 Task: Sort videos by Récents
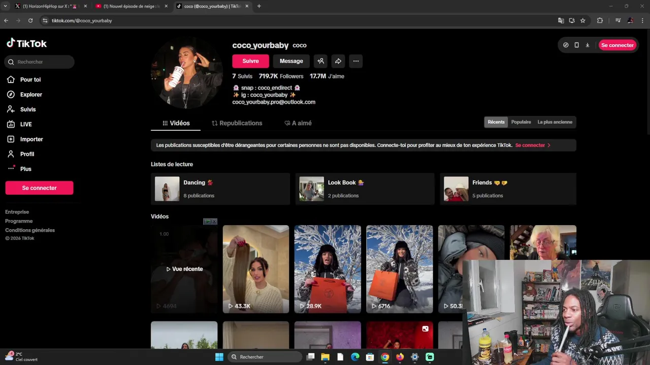click(496, 122)
